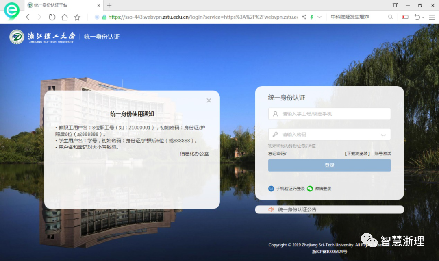Click the browser back arrow
Screen dimensions: 439x261
point(28,17)
